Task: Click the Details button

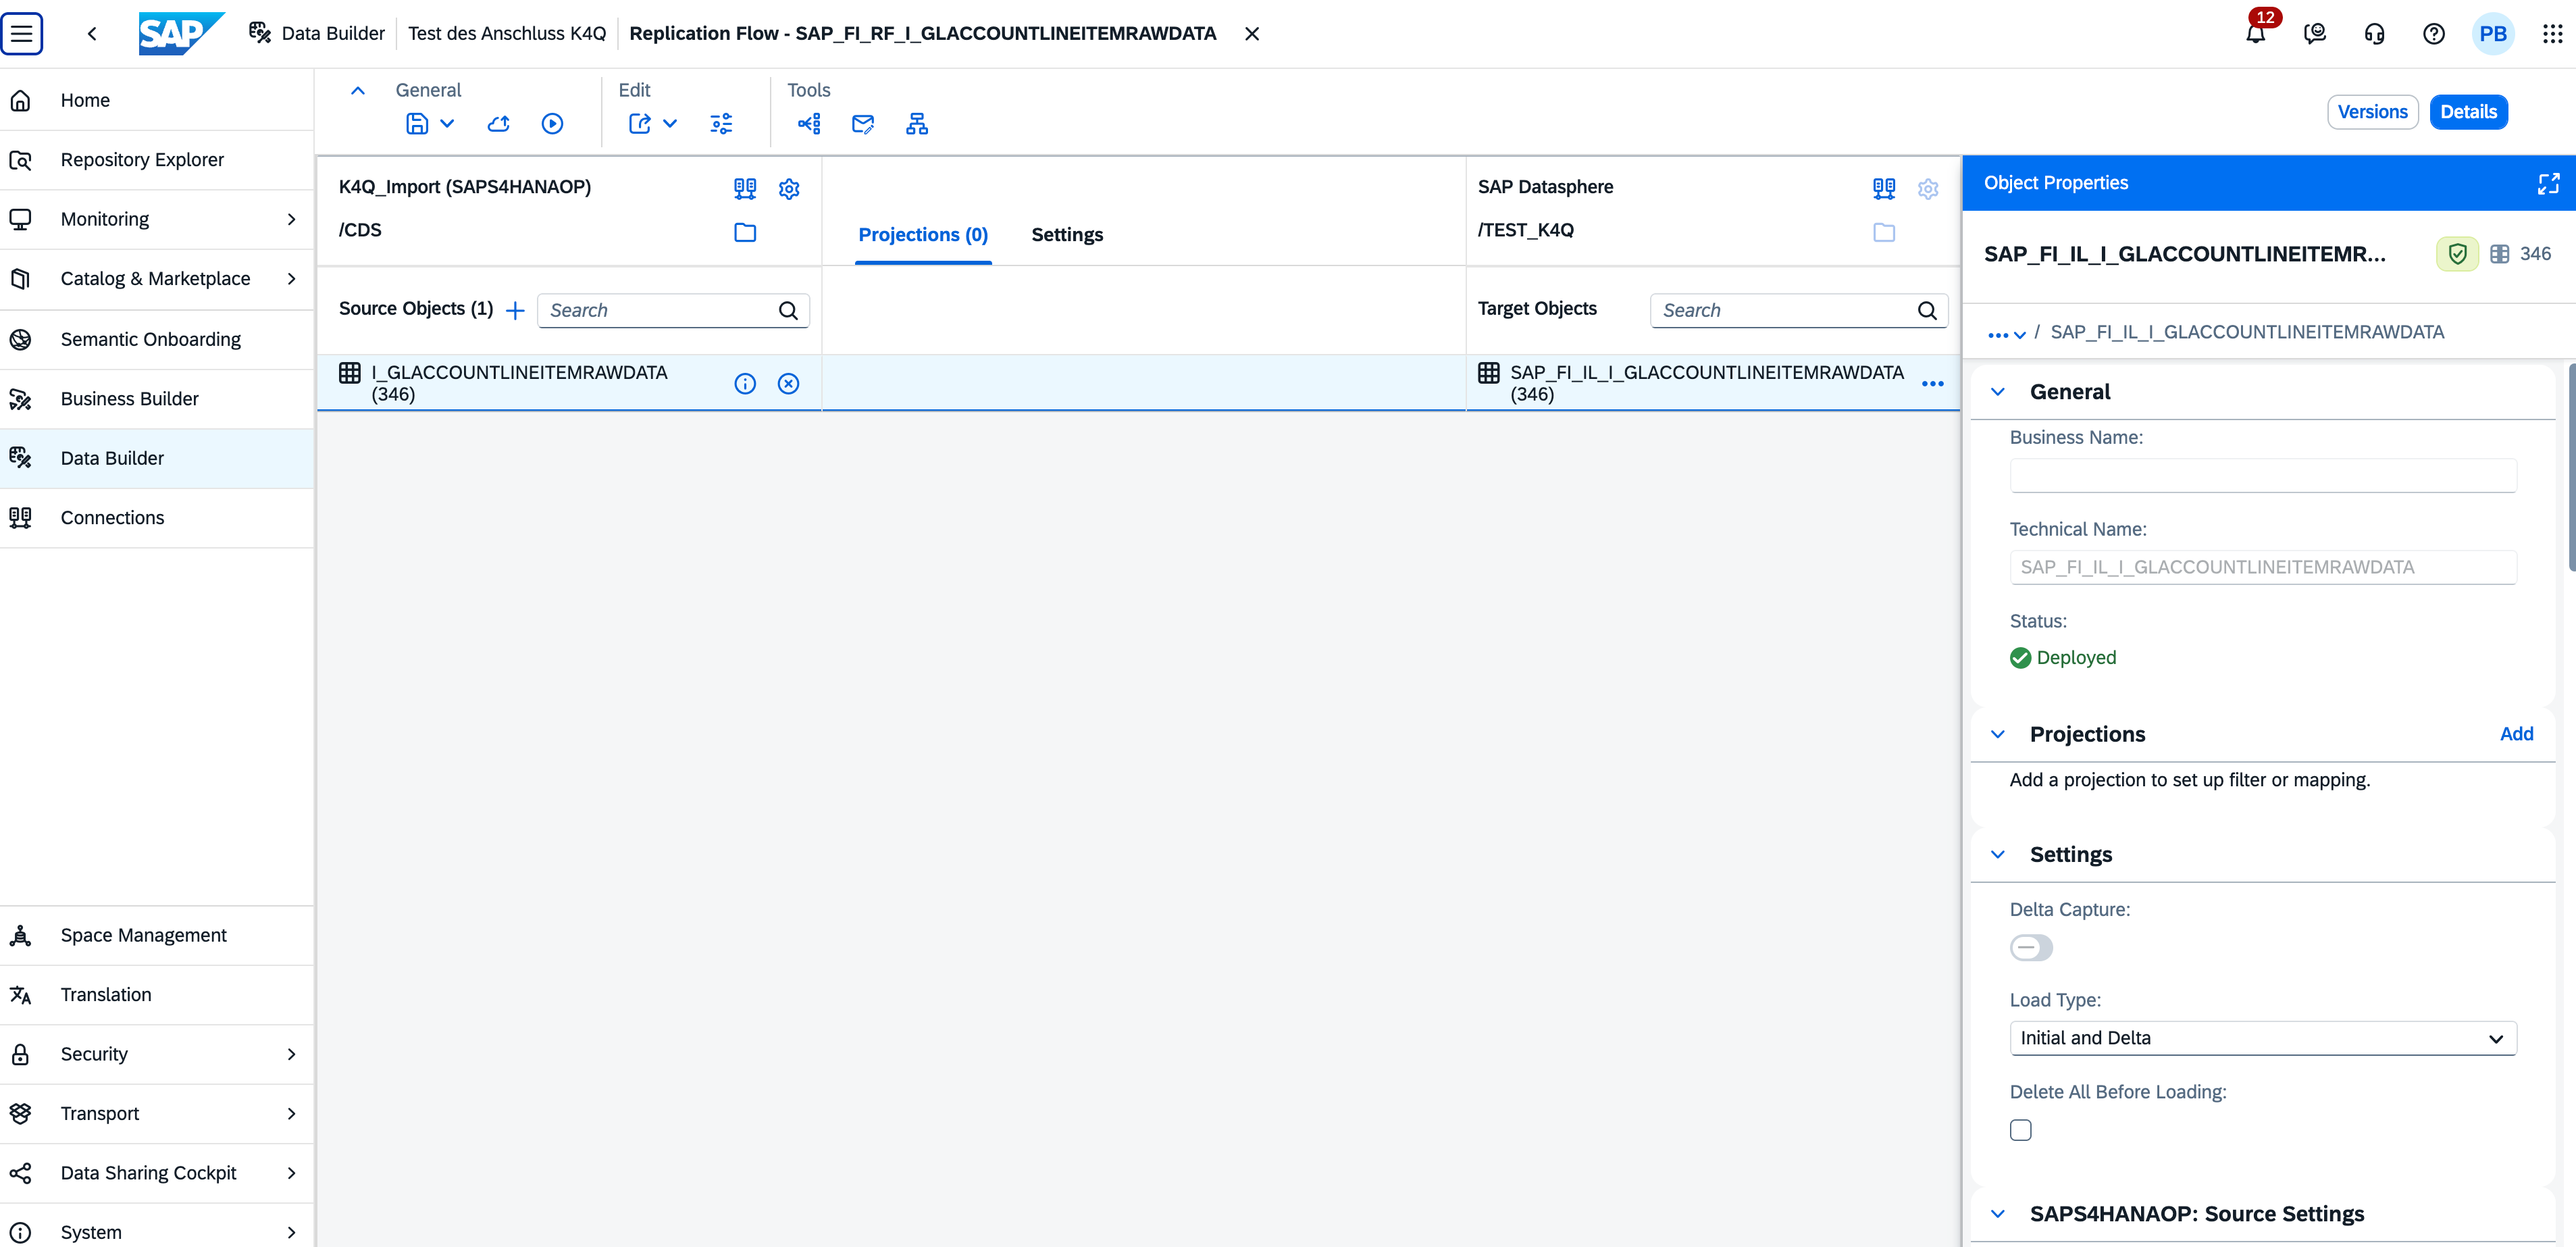Action: click(2468, 112)
